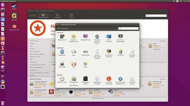Click the параметры (all settings) button
190x106 pixels.
[x=63, y=29]
